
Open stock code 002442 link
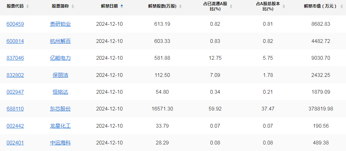coord(15,126)
